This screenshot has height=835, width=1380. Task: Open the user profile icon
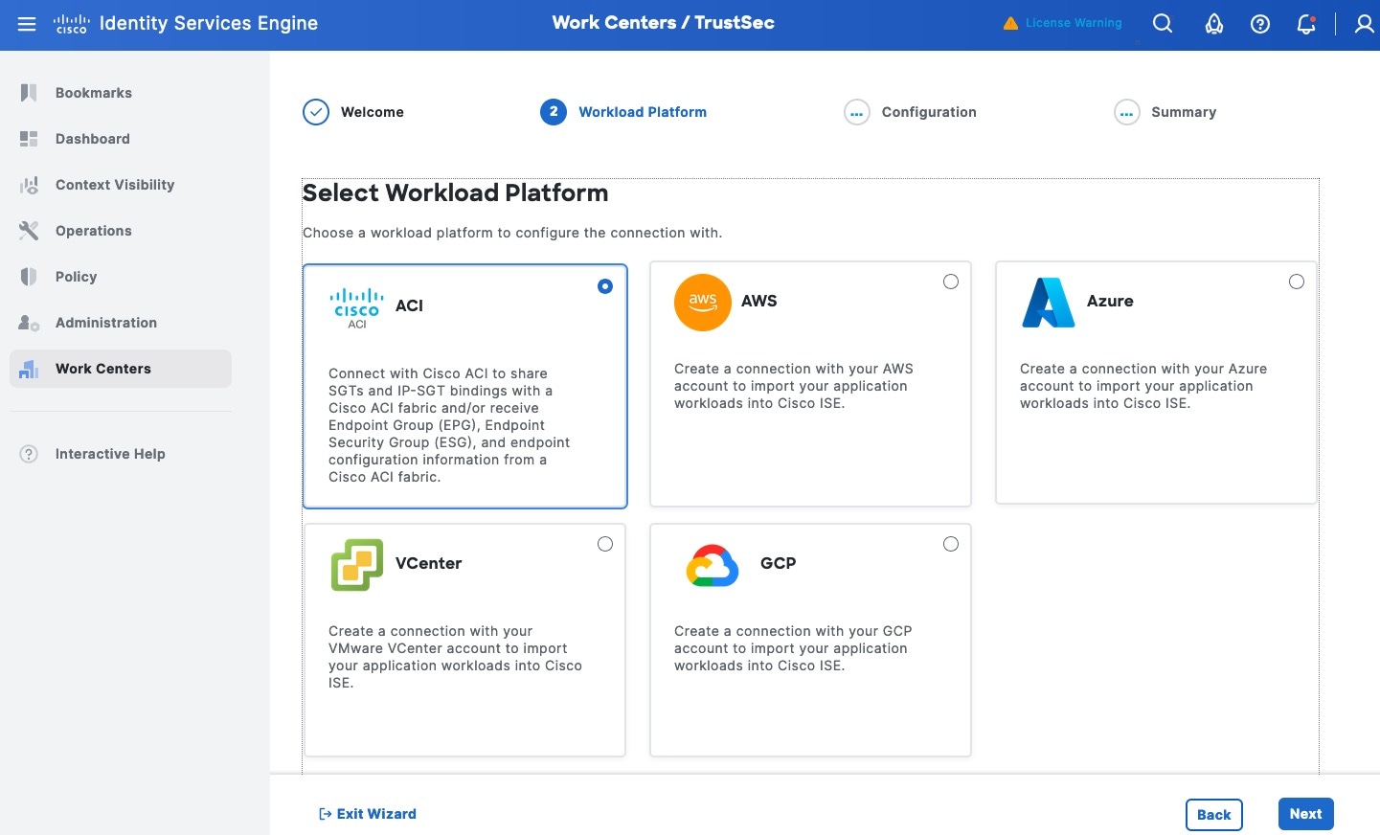(x=1364, y=24)
